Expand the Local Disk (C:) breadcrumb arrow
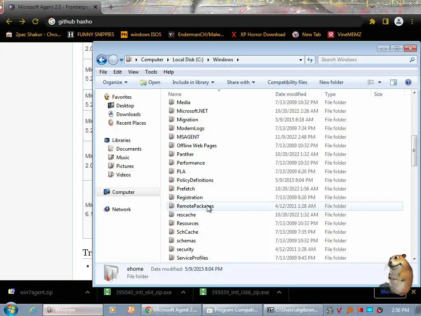The height and width of the screenshot is (316, 421). point(208,60)
